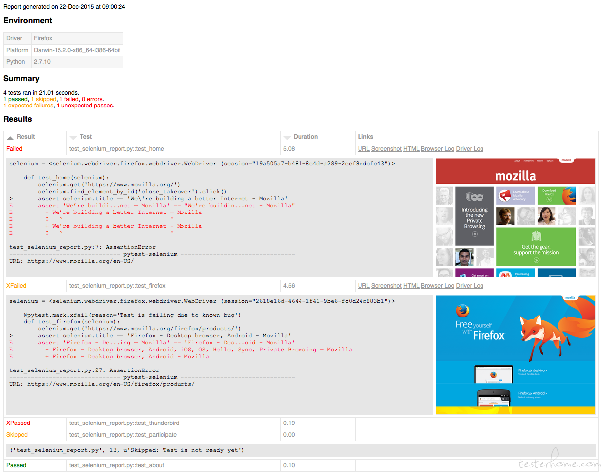Open Browser Log for test_home row

coord(437,149)
